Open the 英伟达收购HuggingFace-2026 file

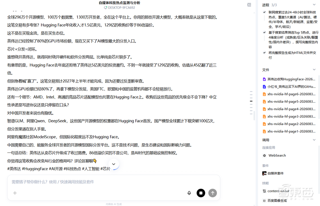(x=289, y=79)
